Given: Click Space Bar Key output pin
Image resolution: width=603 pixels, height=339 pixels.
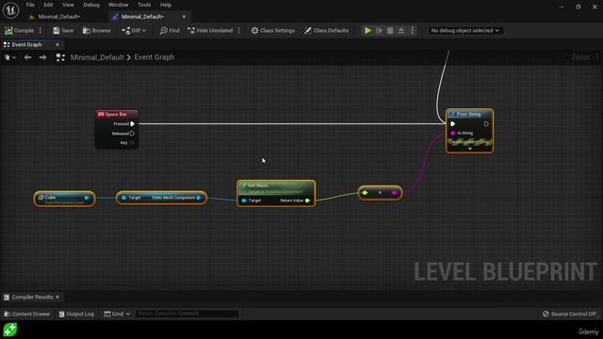Looking at the screenshot, I should [x=132, y=142].
